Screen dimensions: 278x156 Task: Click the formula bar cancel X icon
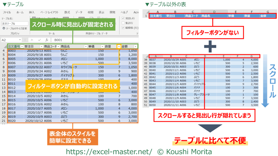(32, 40)
